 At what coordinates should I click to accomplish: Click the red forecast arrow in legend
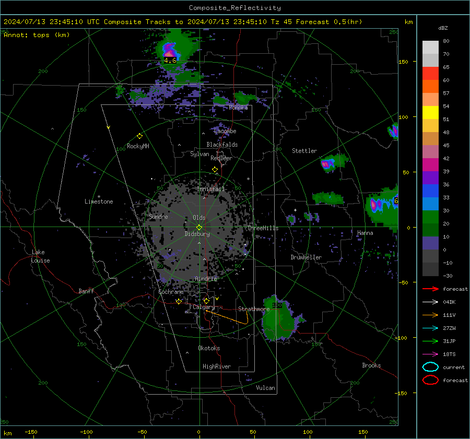point(430,289)
